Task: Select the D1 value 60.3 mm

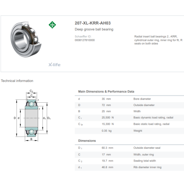Action: tap(107, 148)
